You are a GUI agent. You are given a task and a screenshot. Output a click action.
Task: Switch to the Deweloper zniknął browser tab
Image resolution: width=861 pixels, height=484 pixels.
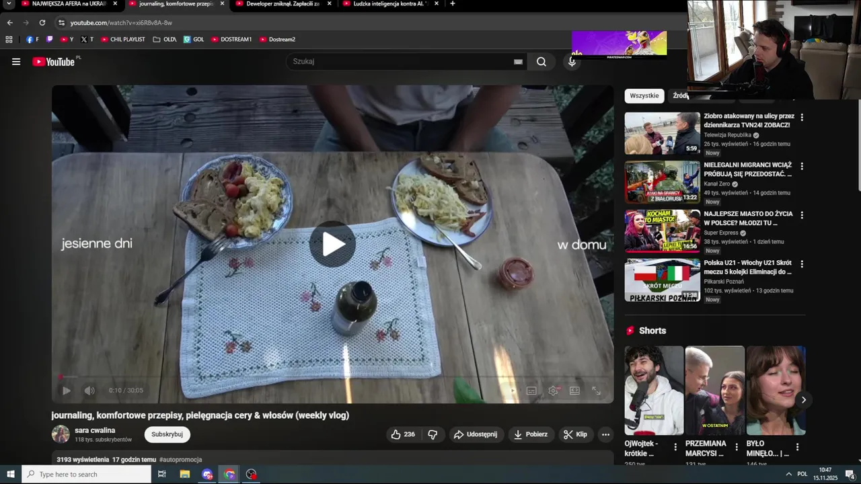click(283, 4)
